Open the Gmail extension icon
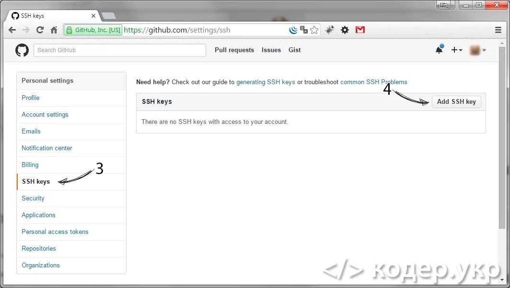This screenshot has width=510, height=288. tap(360, 30)
